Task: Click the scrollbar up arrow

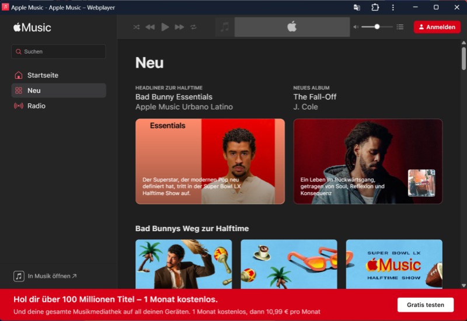Action: click(x=463, y=43)
